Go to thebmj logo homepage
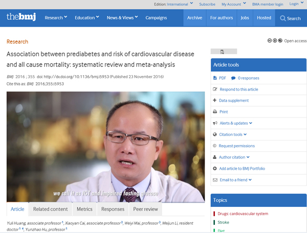The image size is (307, 233). pyautogui.click(x=20, y=17)
